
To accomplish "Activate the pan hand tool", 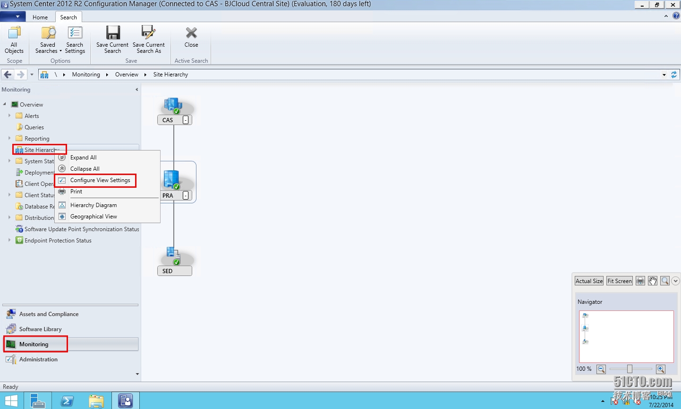I will tap(653, 281).
